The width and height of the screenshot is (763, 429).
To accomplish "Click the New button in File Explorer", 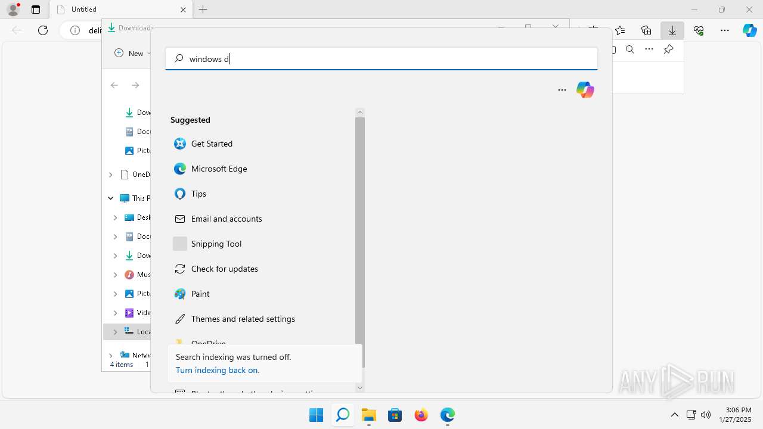I will click(x=132, y=53).
